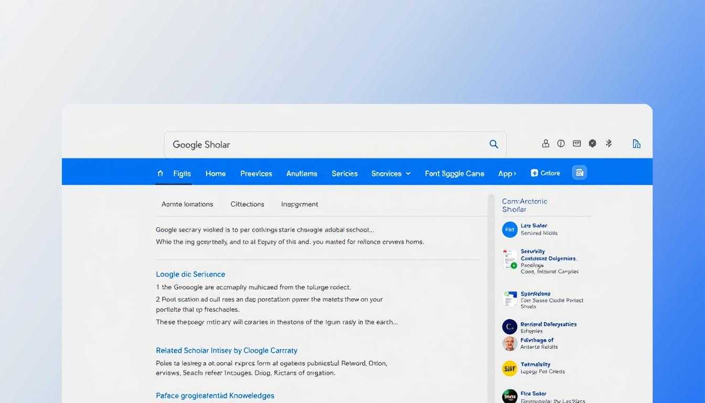The width and height of the screenshot is (705, 403).
Task: Open the user account icon
Action: tap(546, 143)
